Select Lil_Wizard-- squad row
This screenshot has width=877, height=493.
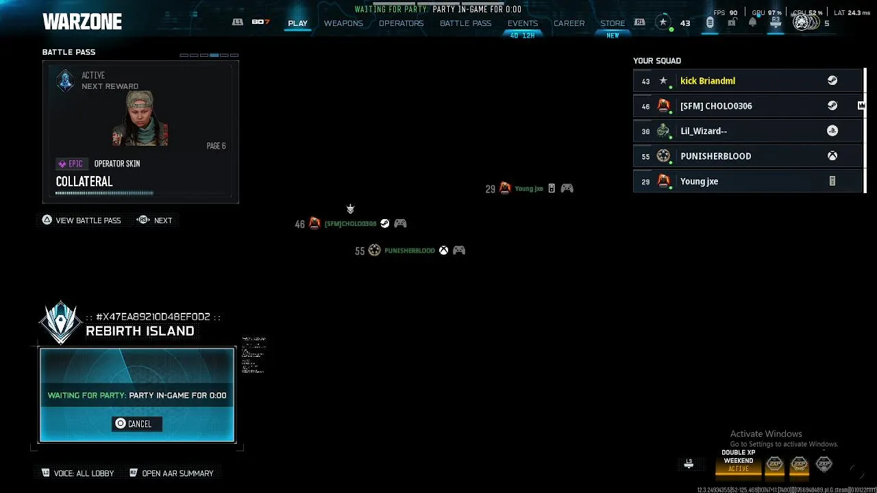pos(747,131)
